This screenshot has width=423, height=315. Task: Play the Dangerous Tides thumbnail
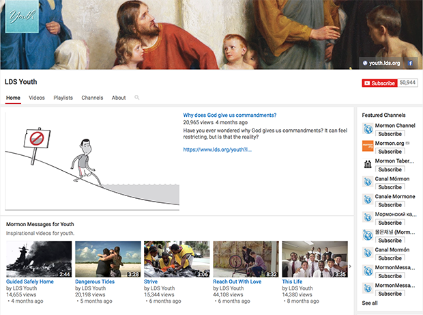pyautogui.click(x=108, y=259)
